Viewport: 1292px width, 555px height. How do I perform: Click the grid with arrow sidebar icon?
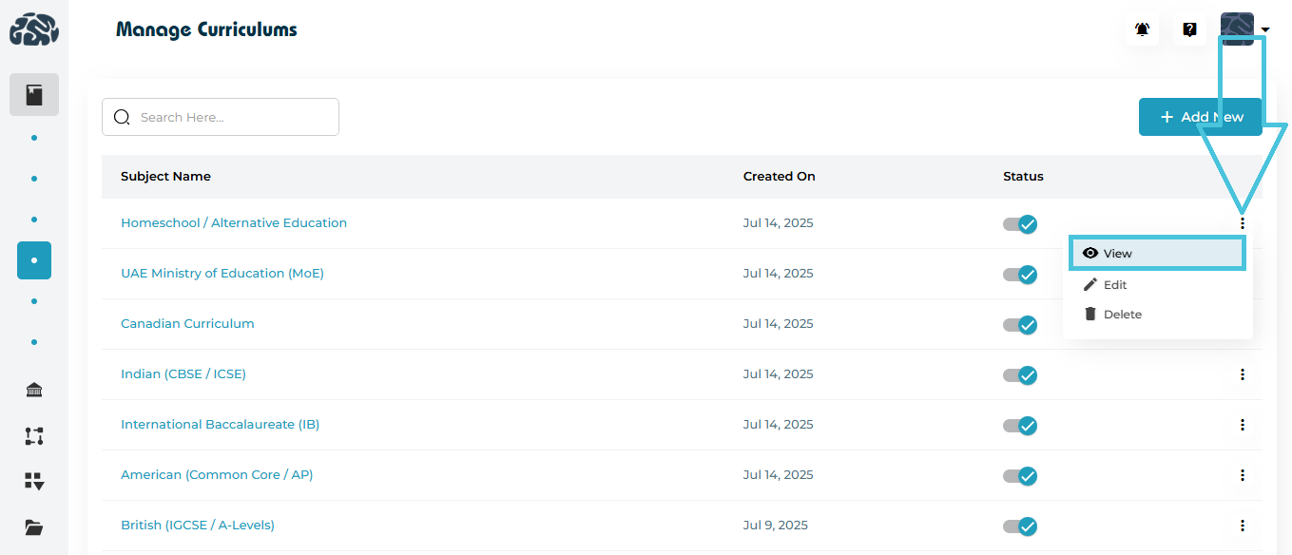pos(34,481)
